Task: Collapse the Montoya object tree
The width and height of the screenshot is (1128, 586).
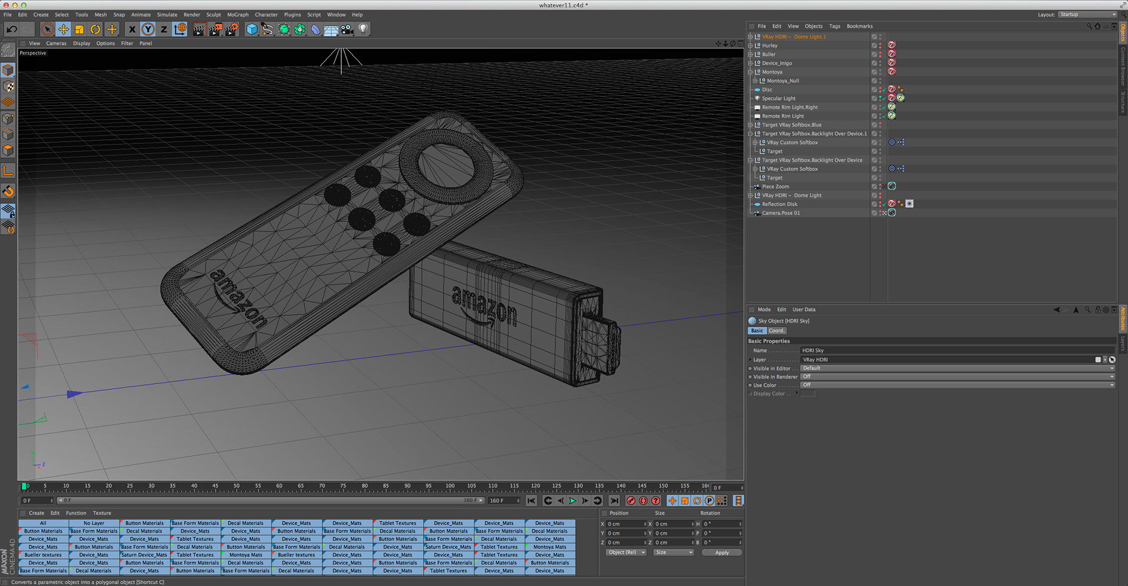Action: [750, 72]
